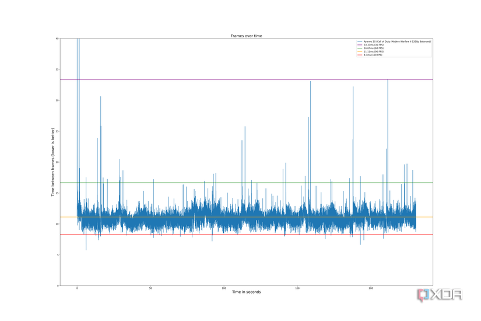Click the 50 tick on the x-axis
Image resolution: width=481 pixels, height=321 pixels.
coord(150,288)
